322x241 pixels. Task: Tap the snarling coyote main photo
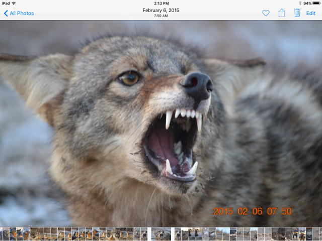161,124
